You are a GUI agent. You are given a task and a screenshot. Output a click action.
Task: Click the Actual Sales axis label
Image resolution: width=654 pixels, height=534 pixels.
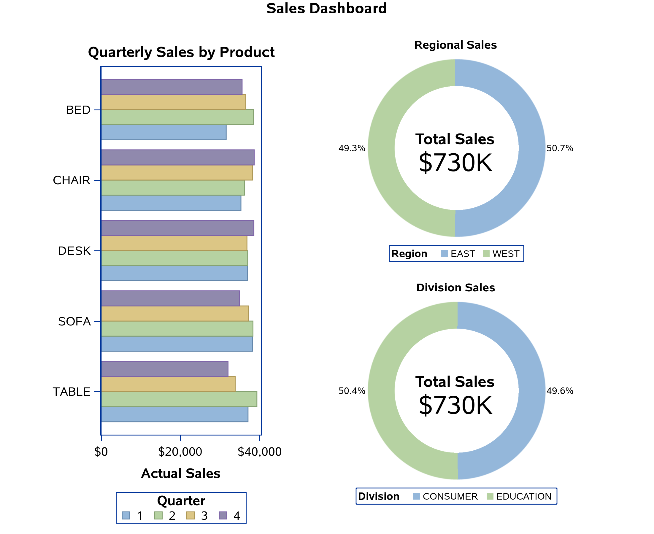click(181, 474)
